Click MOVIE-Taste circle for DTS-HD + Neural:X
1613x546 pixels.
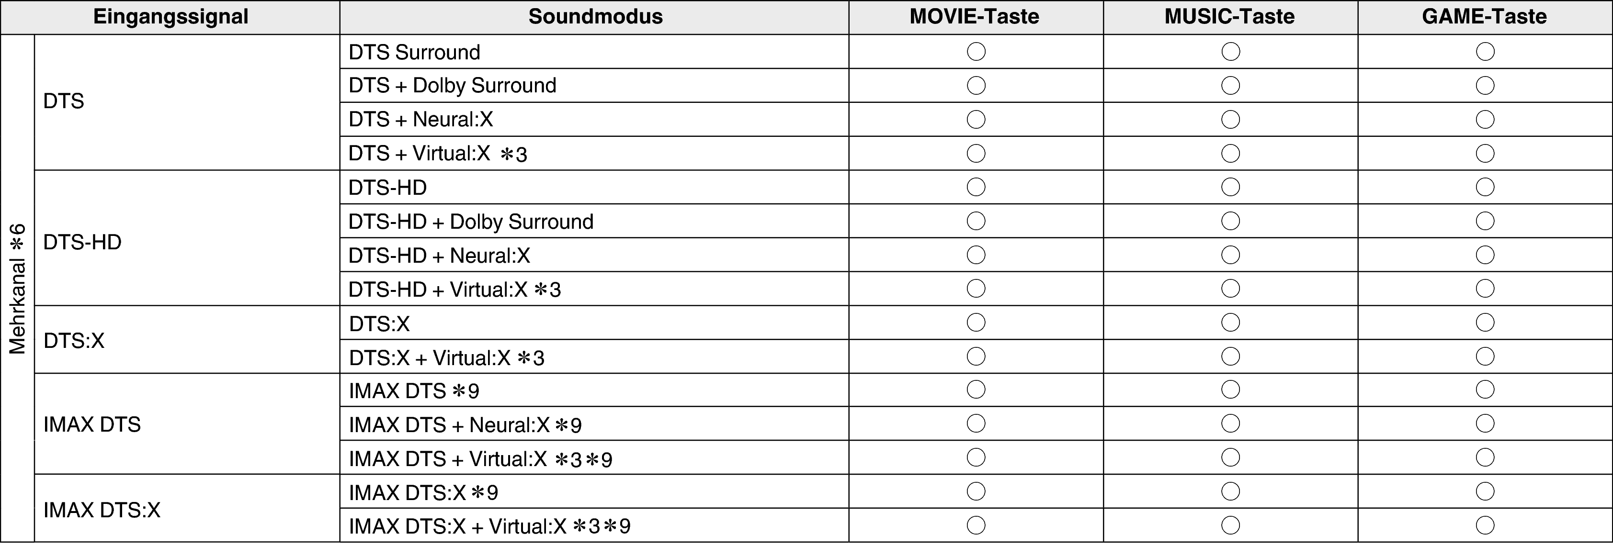pyautogui.click(x=976, y=255)
